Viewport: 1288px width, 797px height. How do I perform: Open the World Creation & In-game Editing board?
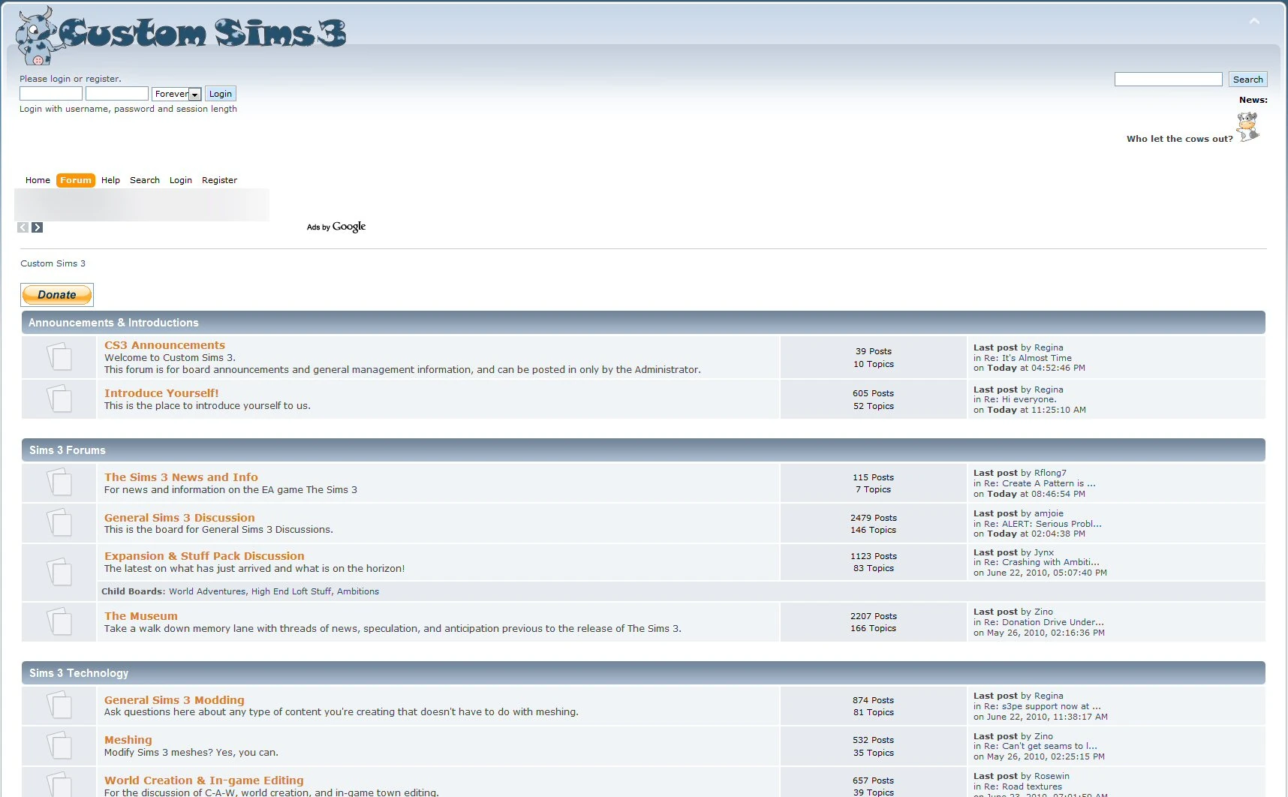(204, 780)
